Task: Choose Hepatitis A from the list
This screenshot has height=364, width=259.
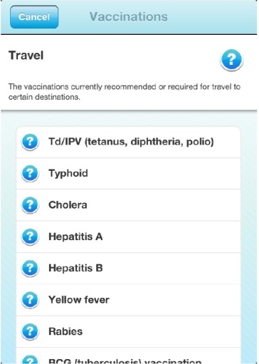Action: [129, 236]
